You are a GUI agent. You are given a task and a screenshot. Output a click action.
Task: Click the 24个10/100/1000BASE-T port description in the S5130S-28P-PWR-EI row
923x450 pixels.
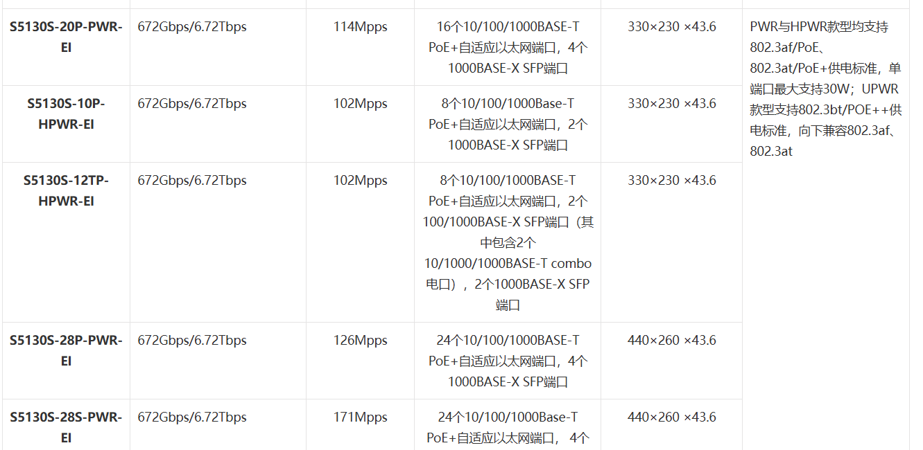point(508,361)
